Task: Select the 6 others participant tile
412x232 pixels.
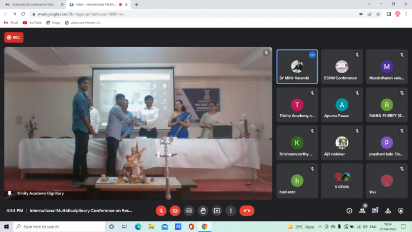Action: point(342,181)
